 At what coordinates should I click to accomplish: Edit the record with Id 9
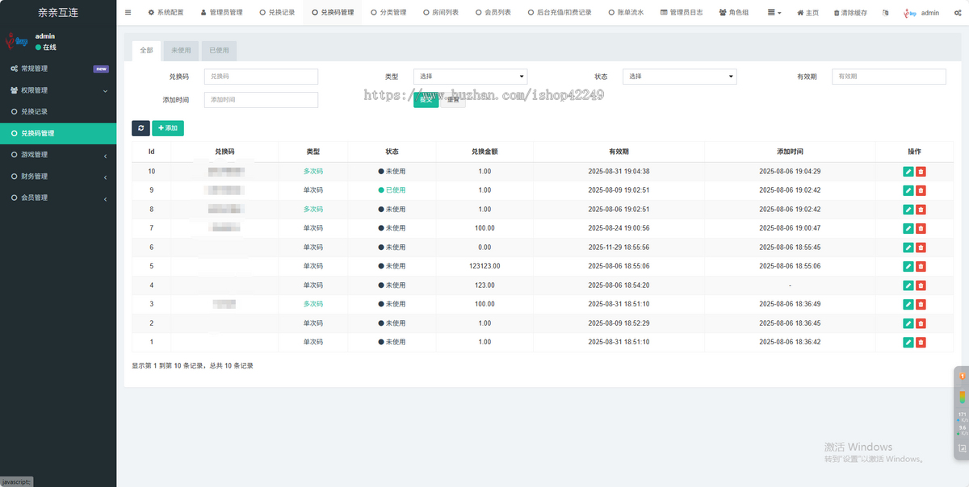coord(908,190)
